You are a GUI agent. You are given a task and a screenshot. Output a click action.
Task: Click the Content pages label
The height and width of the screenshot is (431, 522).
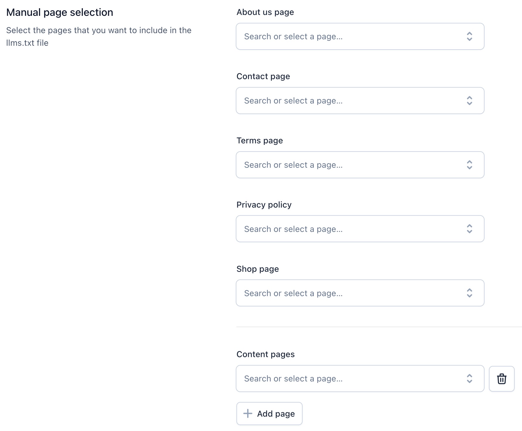coord(265,354)
